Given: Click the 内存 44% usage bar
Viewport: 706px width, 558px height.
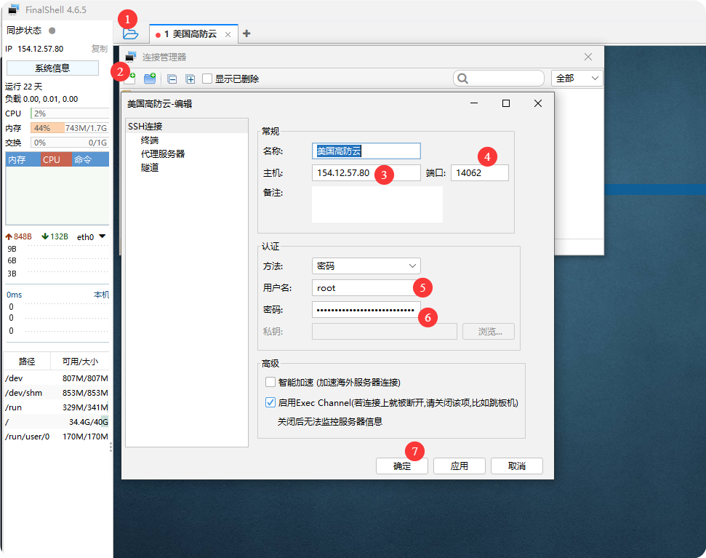Looking at the screenshot, I should pos(70,128).
